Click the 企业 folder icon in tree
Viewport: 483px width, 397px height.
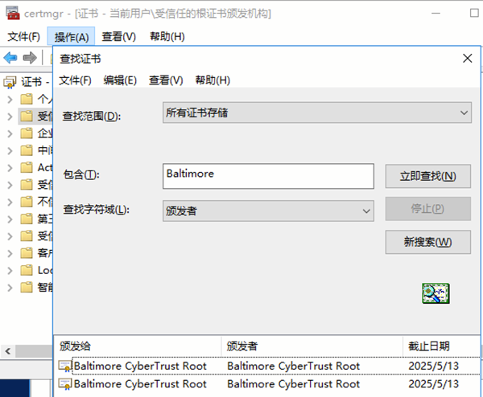tap(27, 133)
